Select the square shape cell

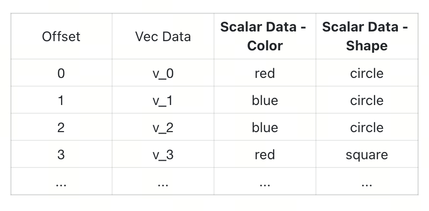(366, 154)
